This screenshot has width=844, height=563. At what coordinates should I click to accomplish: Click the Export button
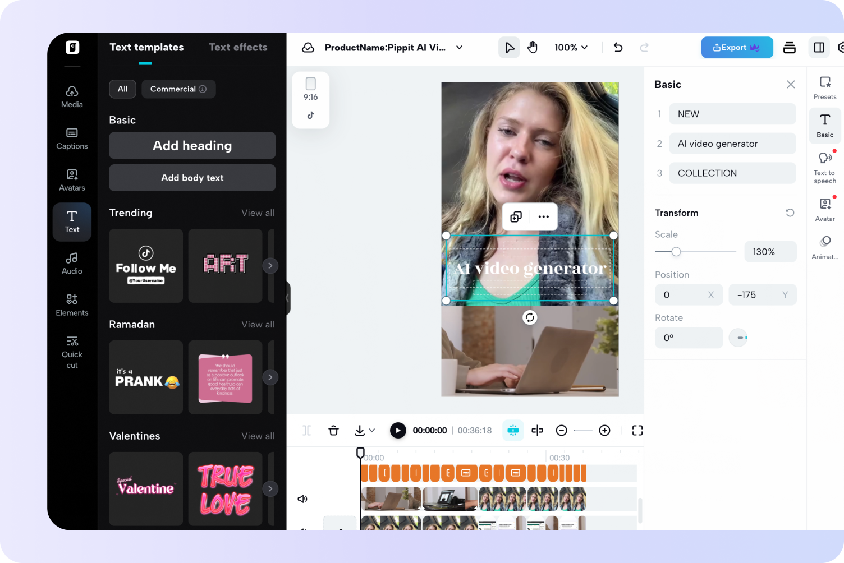737,47
